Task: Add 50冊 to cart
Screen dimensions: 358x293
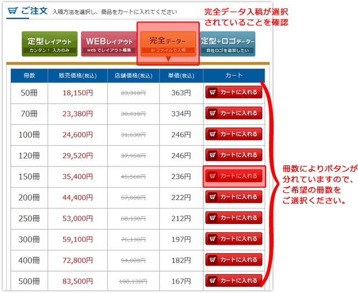Action: pyautogui.click(x=234, y=92)
